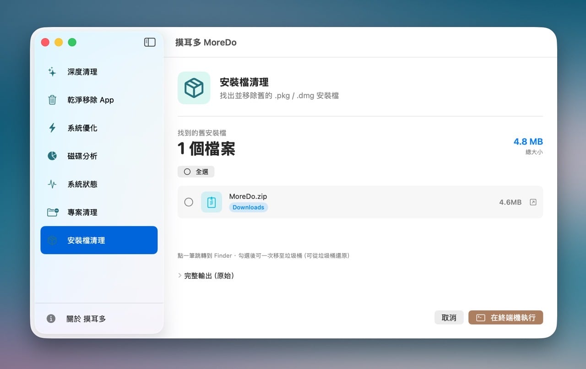
Task: Click the teal package cube icon beside 安裝檔清理 header
Action: tap(193, 88)
